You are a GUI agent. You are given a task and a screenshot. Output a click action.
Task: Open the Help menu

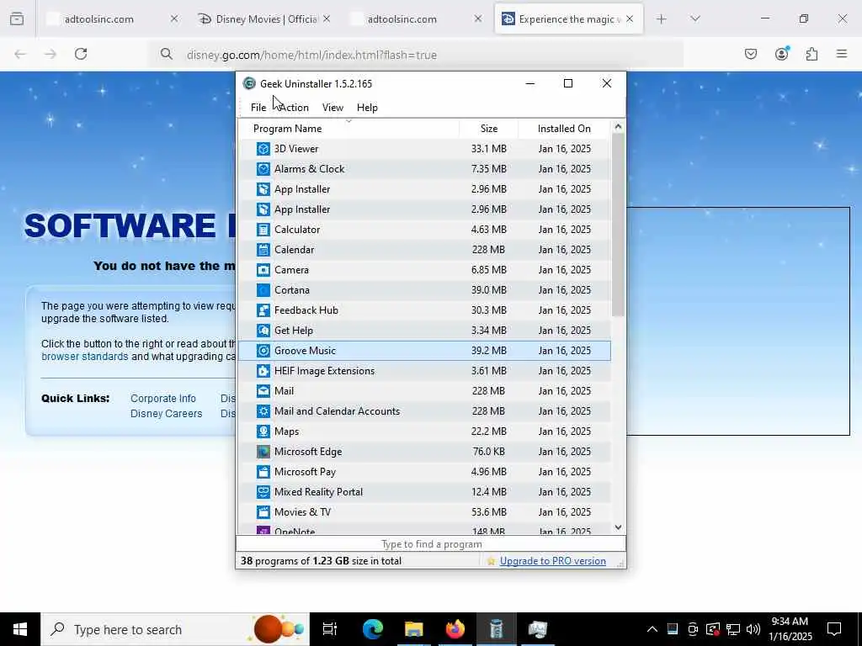pyautogui.click(x=367, y=108)
